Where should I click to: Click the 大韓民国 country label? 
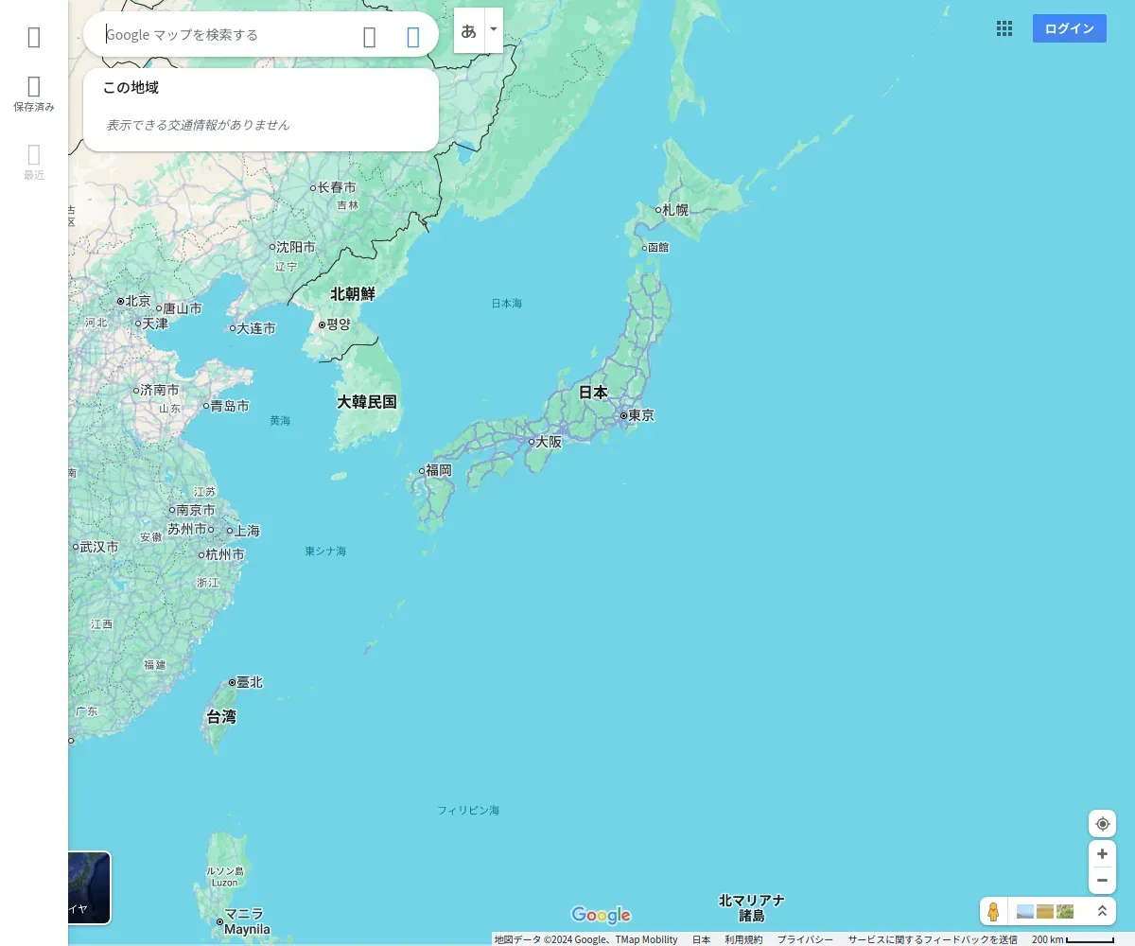pyautogui.click(x=367, y=402)
